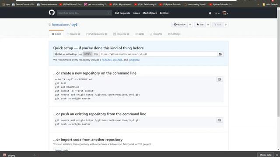
Task: Open the notifications bell
Action: coord(210,13)
